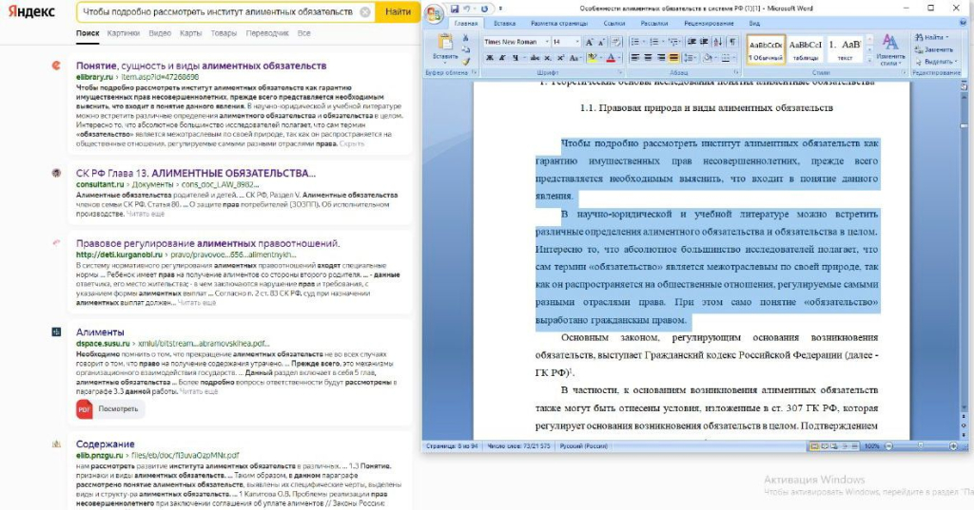Image resolution: width=974 pixels, height=510 pixels.
Task: Zoom in using the plus button
Action: point(953,446)
